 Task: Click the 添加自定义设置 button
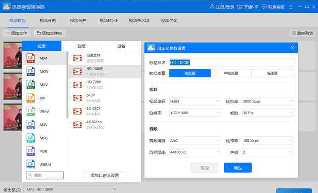105,175
